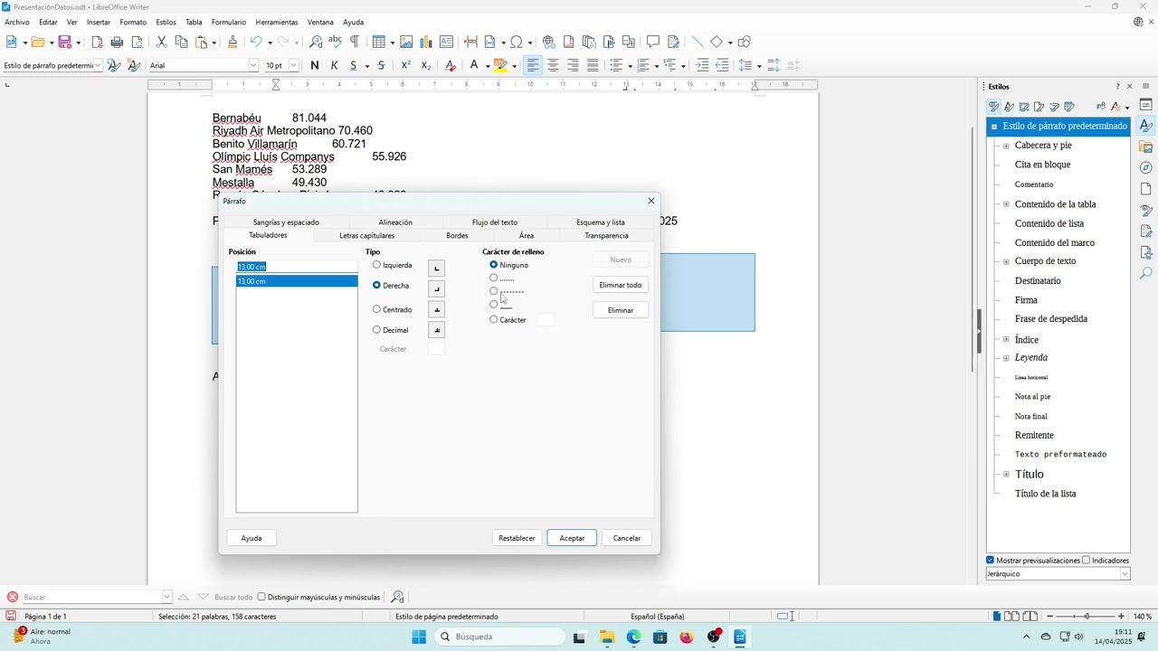
Task: Click the Bold N icon
Action: click(x=314, y=65)
